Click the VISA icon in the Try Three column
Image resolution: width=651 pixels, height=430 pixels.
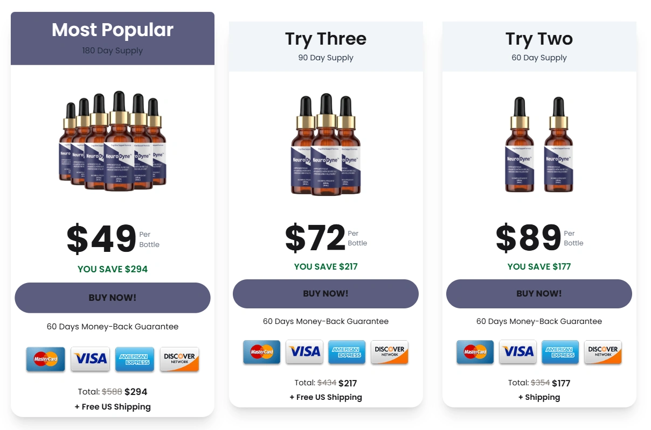click(x=304, y=352)
